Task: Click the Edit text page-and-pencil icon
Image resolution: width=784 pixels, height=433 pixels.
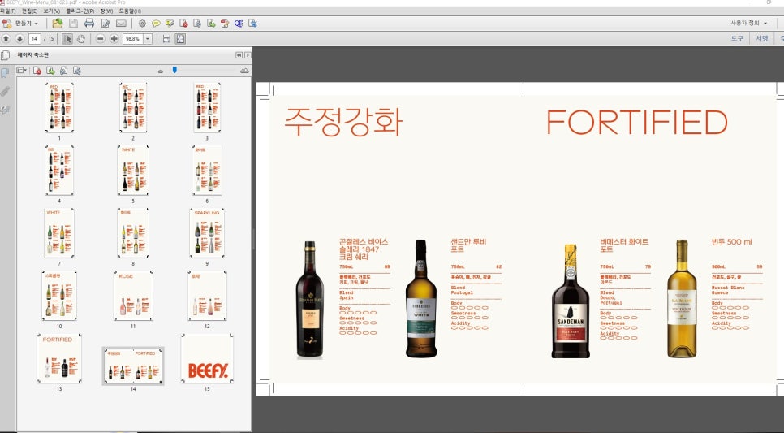Action: coord(106,24)
